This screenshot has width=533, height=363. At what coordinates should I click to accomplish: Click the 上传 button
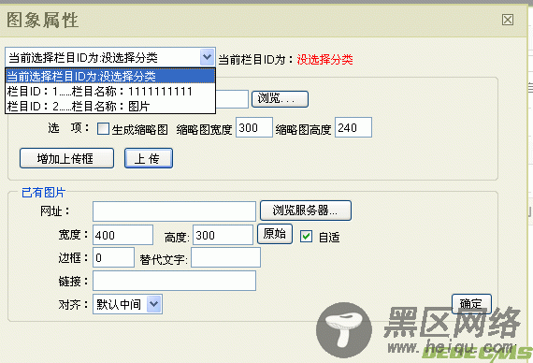(149, 158)
